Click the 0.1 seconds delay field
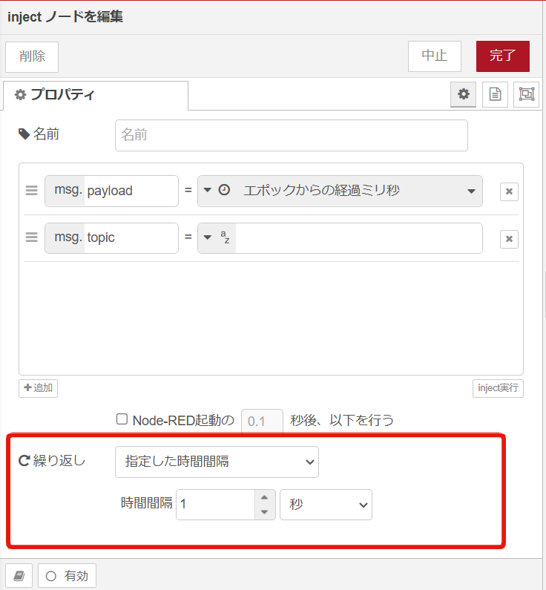The image size is (546, 590). (262, 421)
